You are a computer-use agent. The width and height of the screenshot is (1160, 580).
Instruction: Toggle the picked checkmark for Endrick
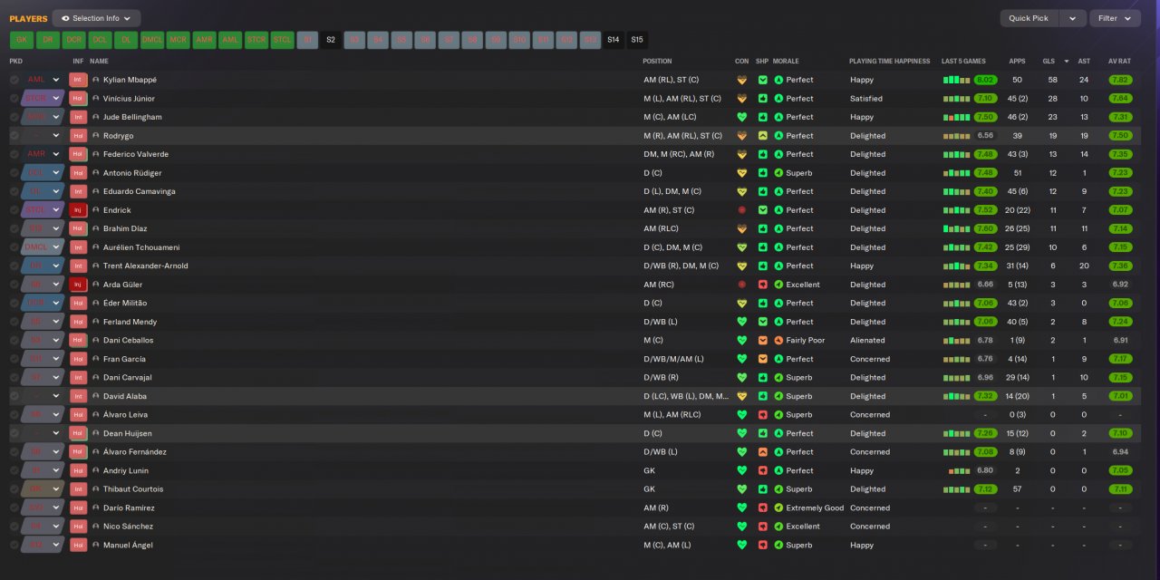(14, 210)
